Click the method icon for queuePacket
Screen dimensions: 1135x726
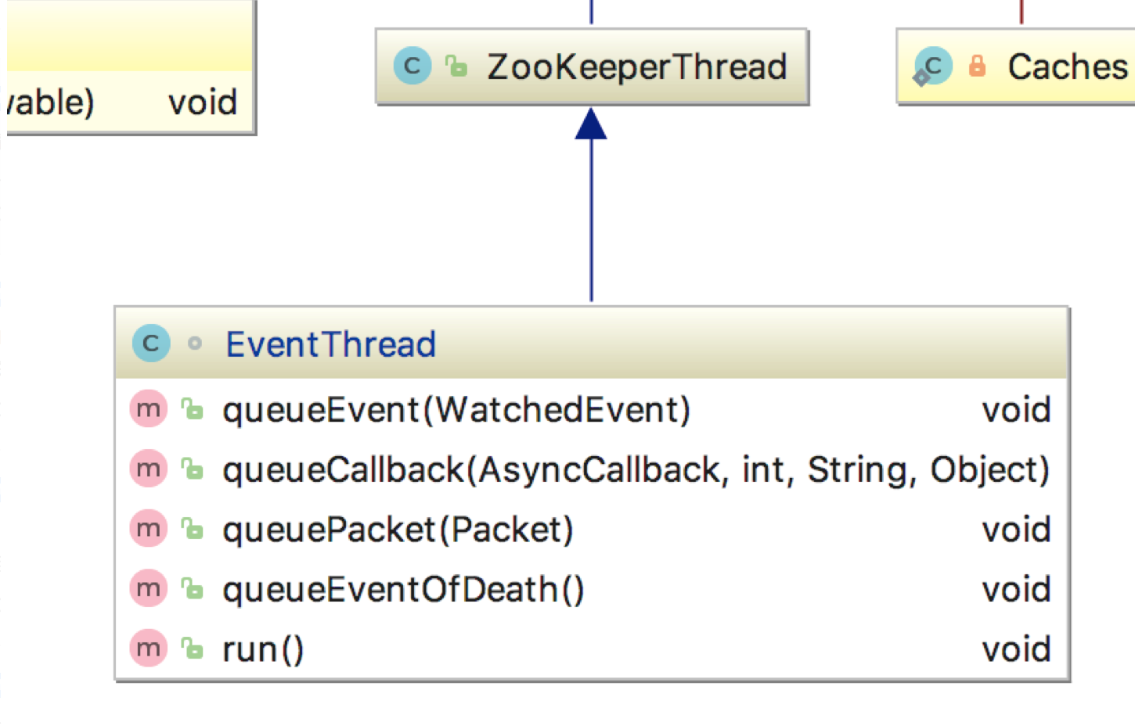pos(149,529)
